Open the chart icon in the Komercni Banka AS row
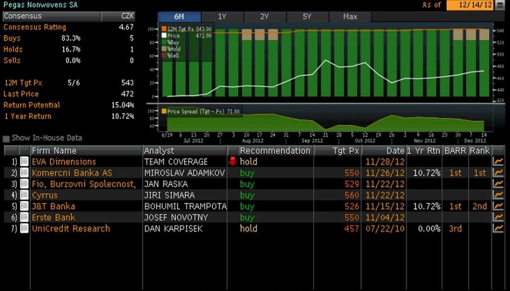Image resolution: width=510 pixels, height=291 pixels. pos(498,173)
